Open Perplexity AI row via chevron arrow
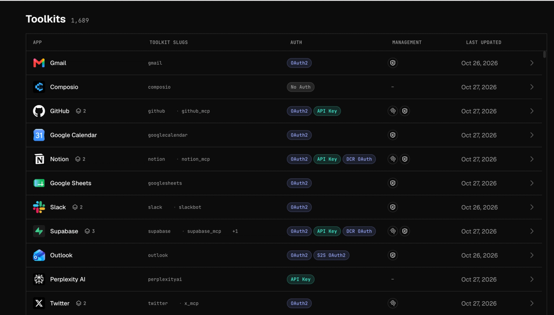 pyautogui.click(x=532, y=279)
